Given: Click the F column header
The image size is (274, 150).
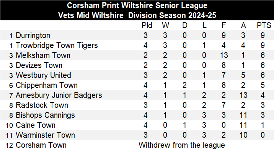Looking at the screenshot, I should [223, 26].
